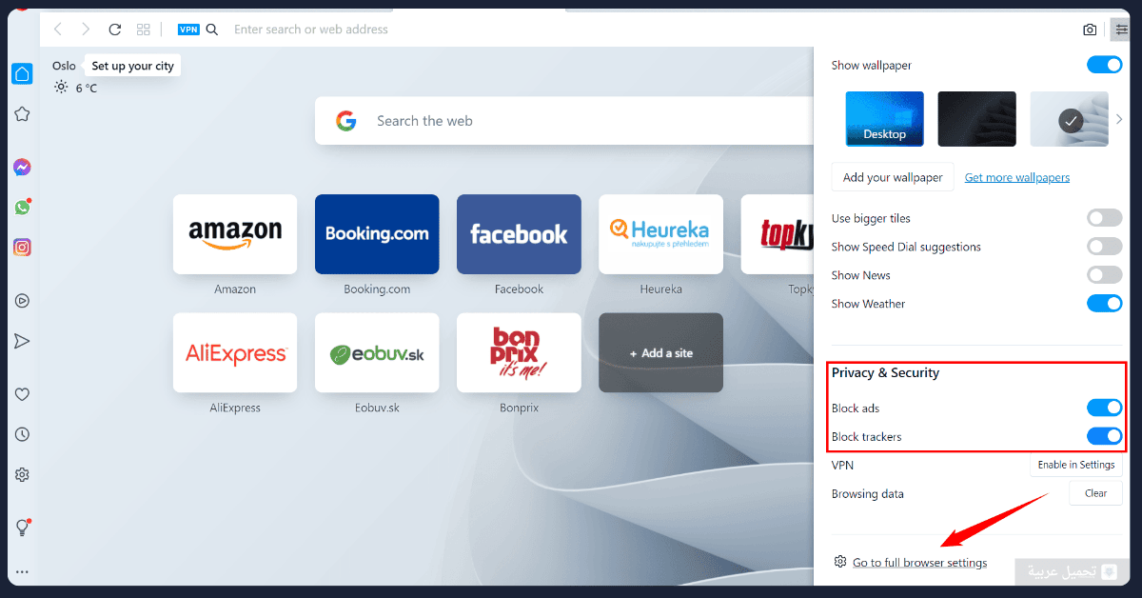Image resolution: width=1142 pixels, height=598 pixels.
Task: Click the VPN badge in address bar
Action: click(x=188, y=30)
